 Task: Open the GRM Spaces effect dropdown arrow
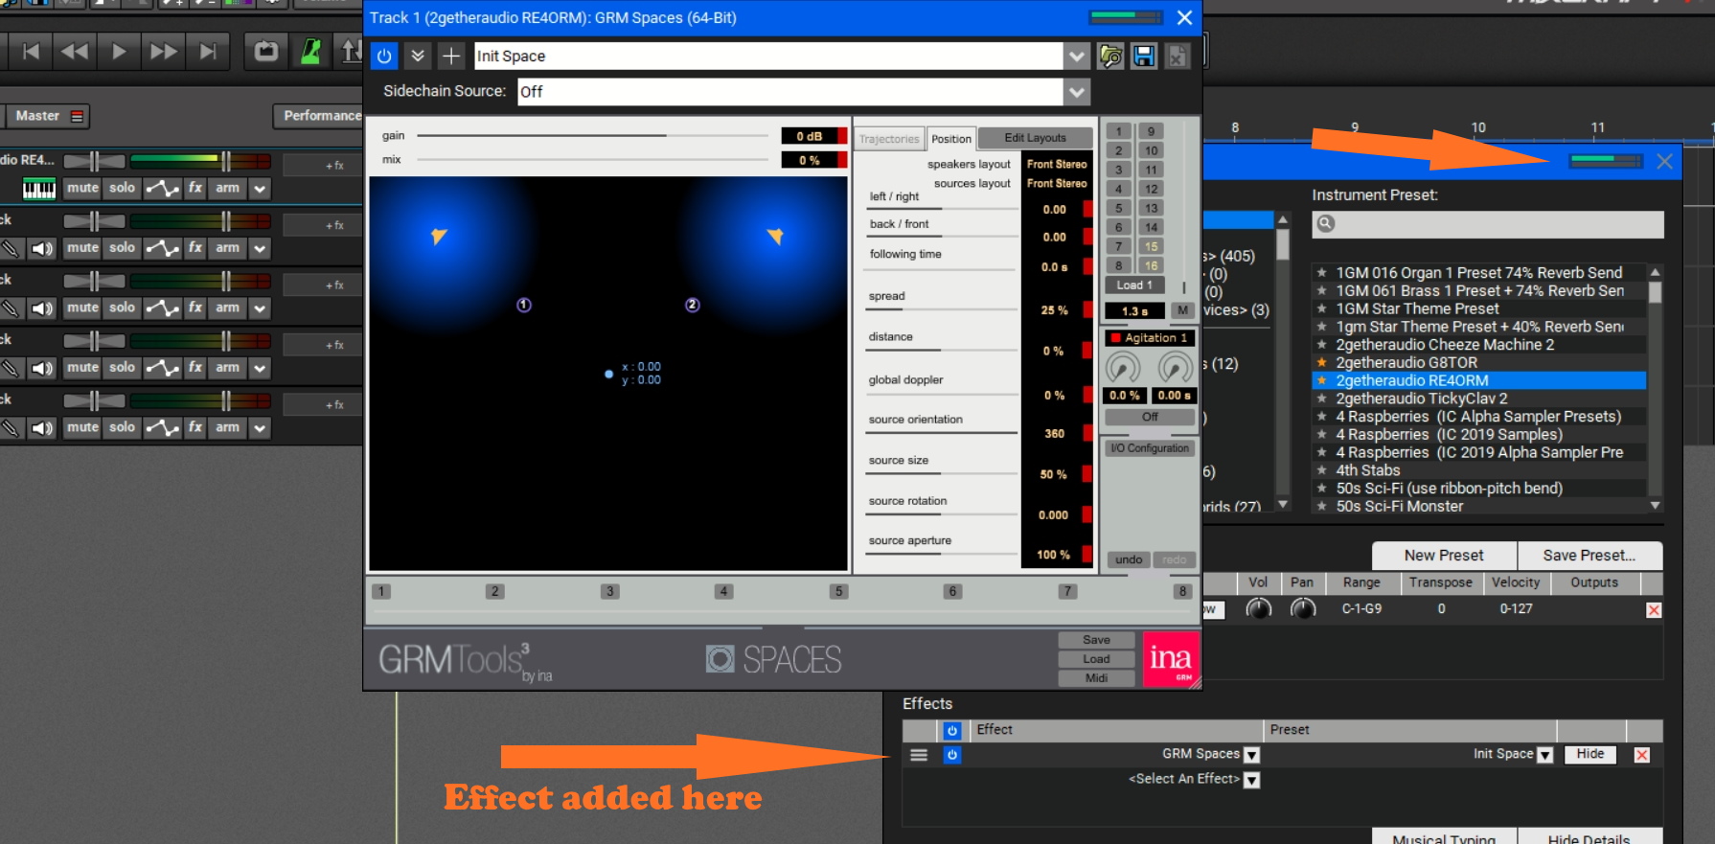click(x=1251, y=755)
